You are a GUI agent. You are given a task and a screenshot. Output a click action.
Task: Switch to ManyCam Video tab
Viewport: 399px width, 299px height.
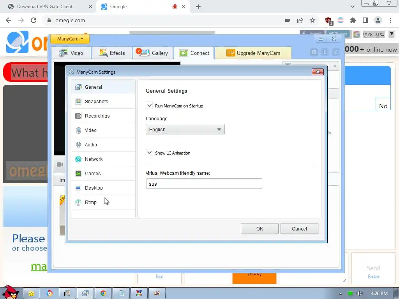(71, 53)
